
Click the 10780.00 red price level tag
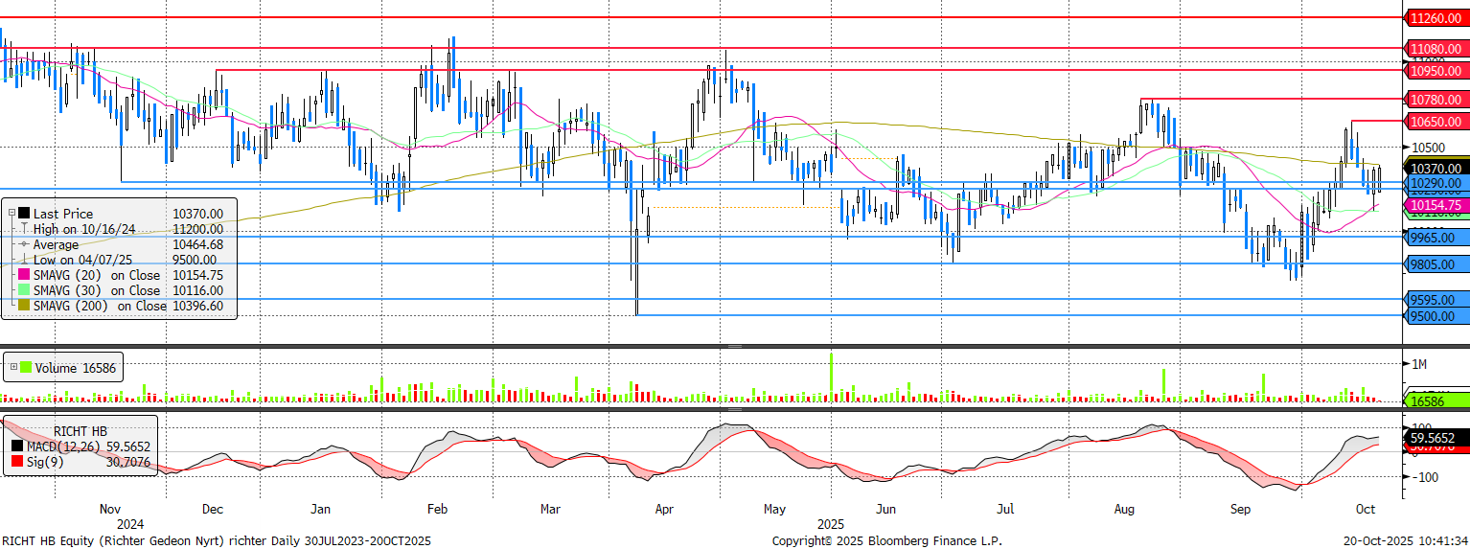click(x=1435, y=100)
